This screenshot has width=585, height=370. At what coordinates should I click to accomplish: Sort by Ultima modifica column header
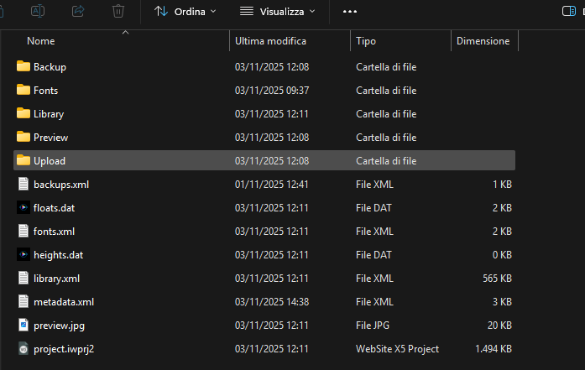coord(270,41)
